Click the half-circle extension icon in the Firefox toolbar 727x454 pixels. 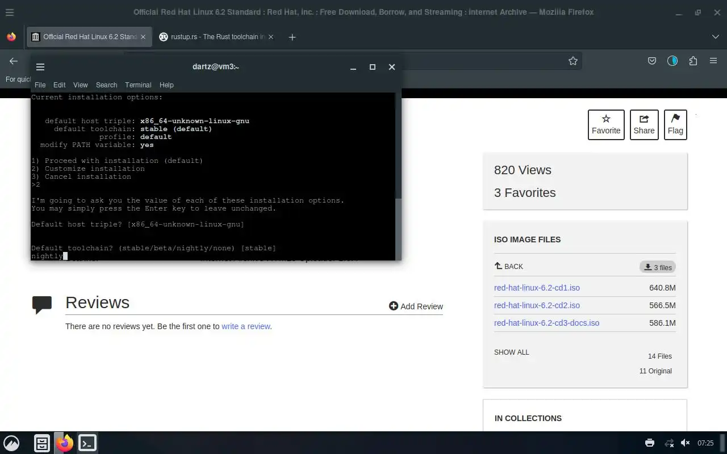[672, 61]
